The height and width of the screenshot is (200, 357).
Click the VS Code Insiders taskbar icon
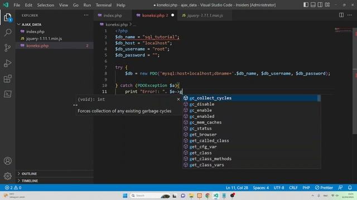coord(216,196)
